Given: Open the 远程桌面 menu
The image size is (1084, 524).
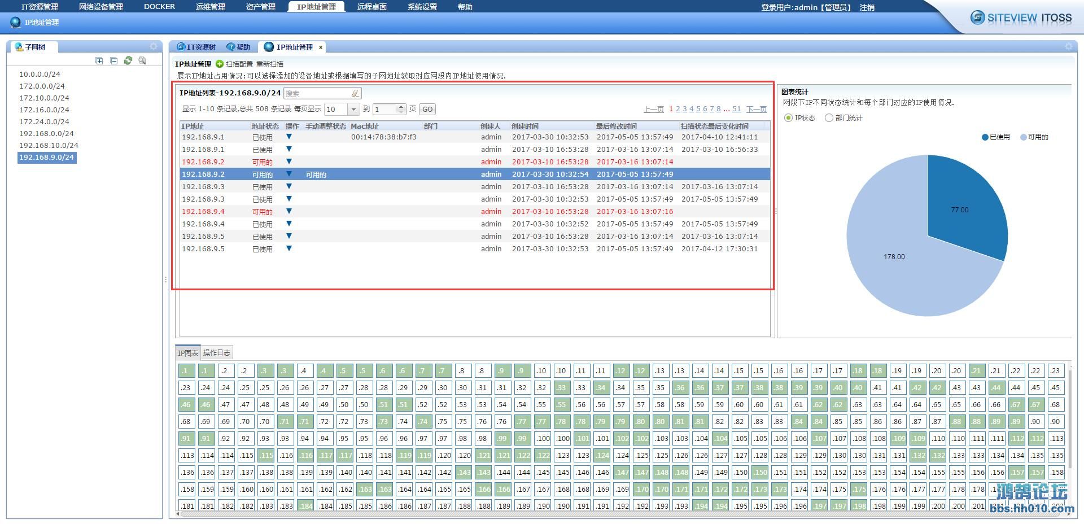Looking at the screenshot, I should (372, 7).
